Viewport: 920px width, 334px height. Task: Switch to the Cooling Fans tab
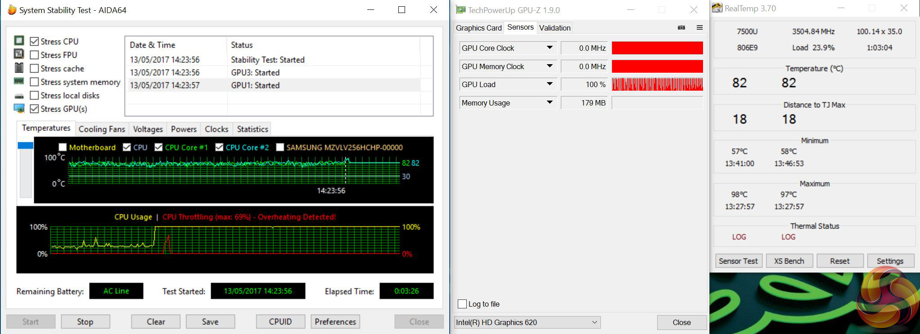(x=102, y=129)
